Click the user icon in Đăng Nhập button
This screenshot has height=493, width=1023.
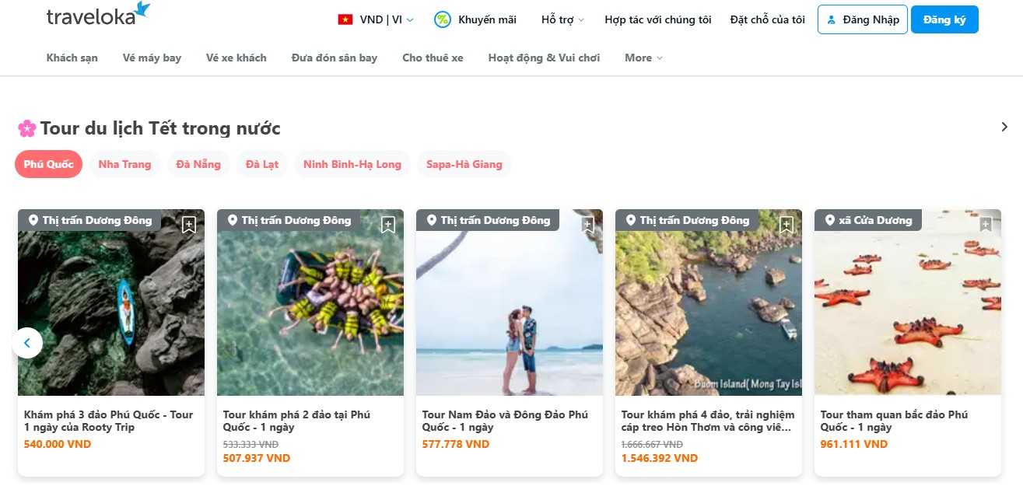832,19
